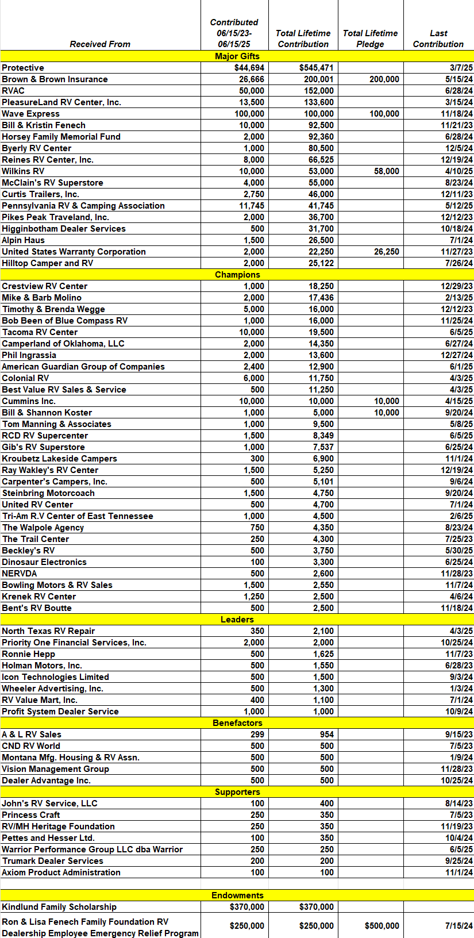Click Wilkins RV's 58,000 pledge value
This screenshot has height=938, width=474.
pyautogui.click(x=387, y=171)
